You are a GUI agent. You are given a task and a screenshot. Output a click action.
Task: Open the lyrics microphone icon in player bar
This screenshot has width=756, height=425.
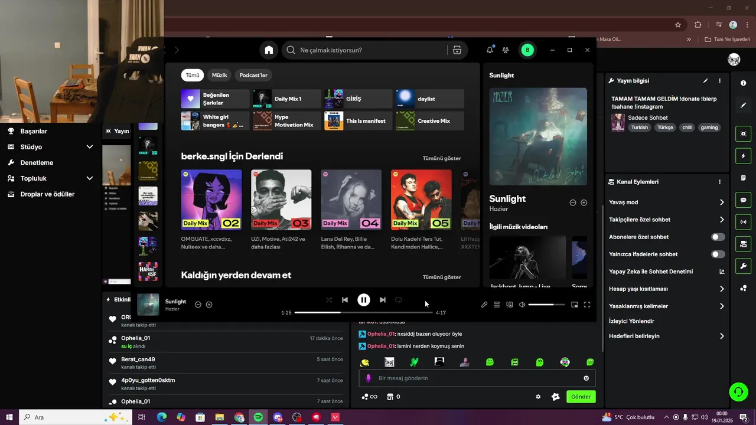point(484,305)
